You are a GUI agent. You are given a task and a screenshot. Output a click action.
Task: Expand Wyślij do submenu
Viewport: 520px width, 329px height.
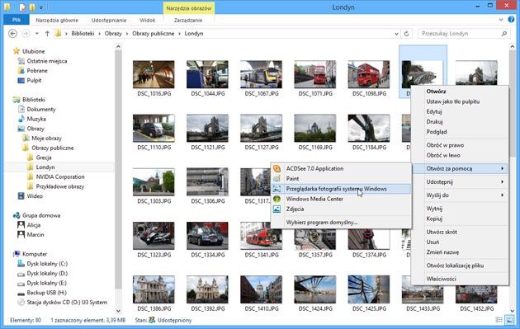pyautogui.click(x=461, y=195)
